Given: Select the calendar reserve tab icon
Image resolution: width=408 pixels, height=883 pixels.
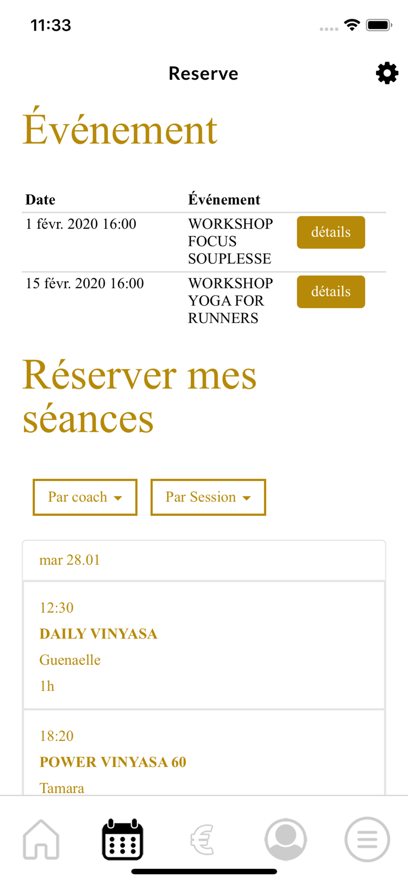Looking at the screenshot, I should click(122, 839).
